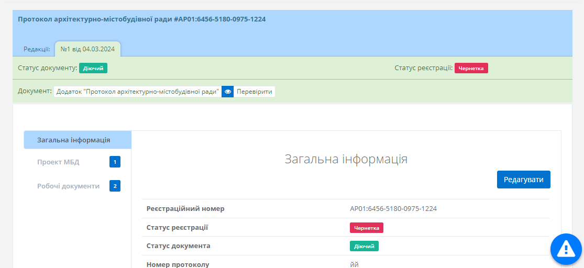Click the Чернетка badge in the information table
This screenshot has height=268, width=584.
click(x=367, y=228)
